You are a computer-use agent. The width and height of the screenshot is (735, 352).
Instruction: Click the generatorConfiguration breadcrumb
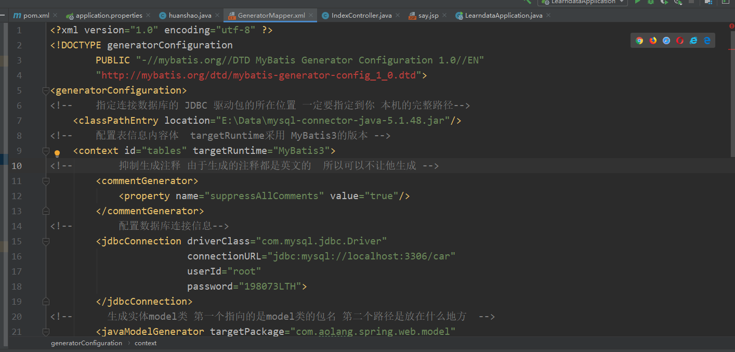pos(86,343)
